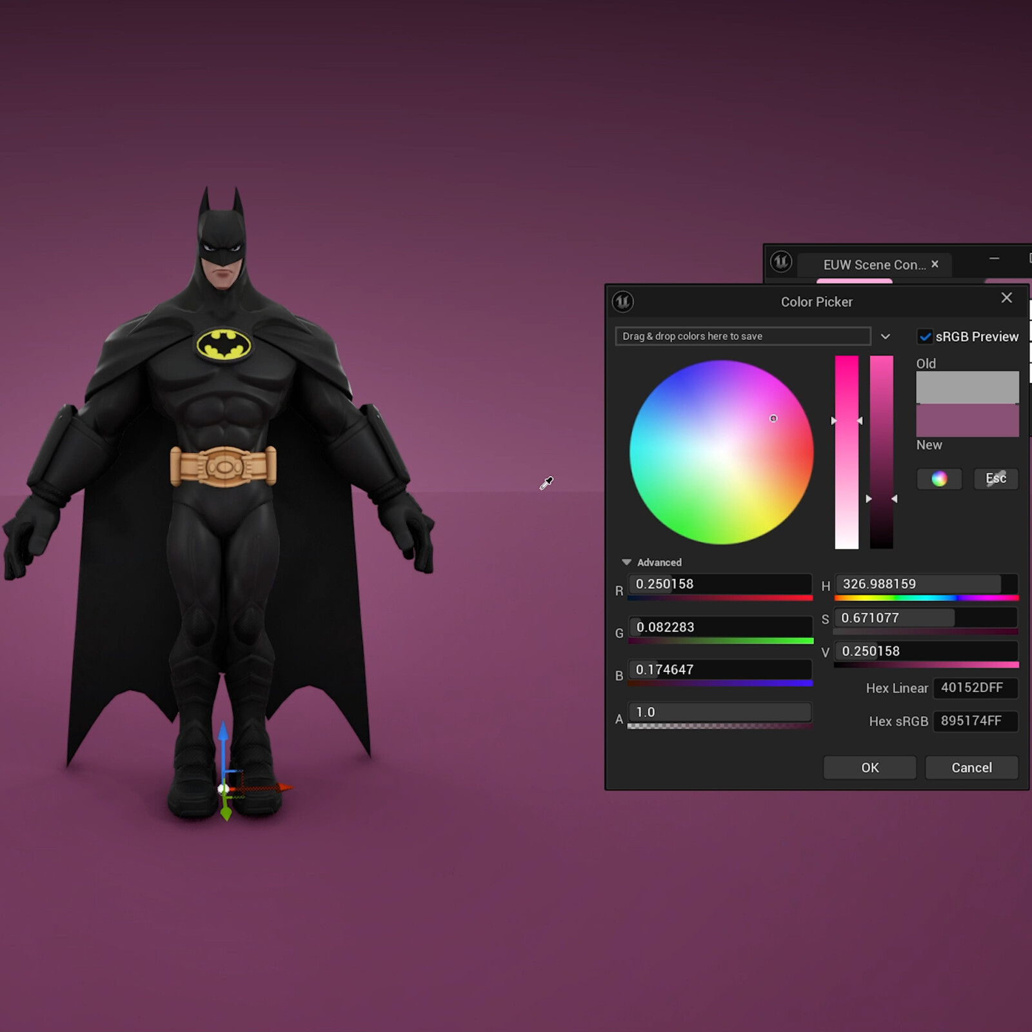Click the A alpha field 1.0
Screen dimensions: 1032x1032
(x=720, y=712)
